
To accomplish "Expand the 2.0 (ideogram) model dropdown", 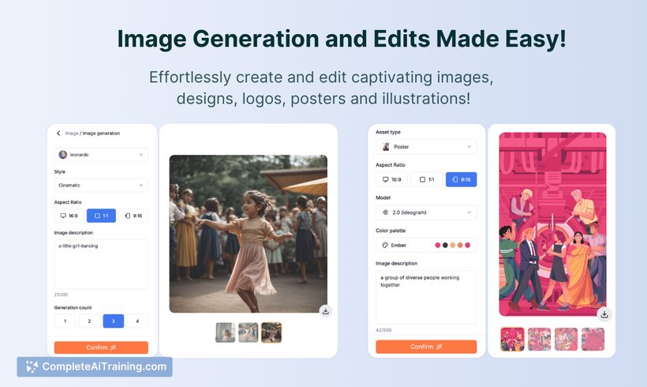I will (x=426, y=212).
